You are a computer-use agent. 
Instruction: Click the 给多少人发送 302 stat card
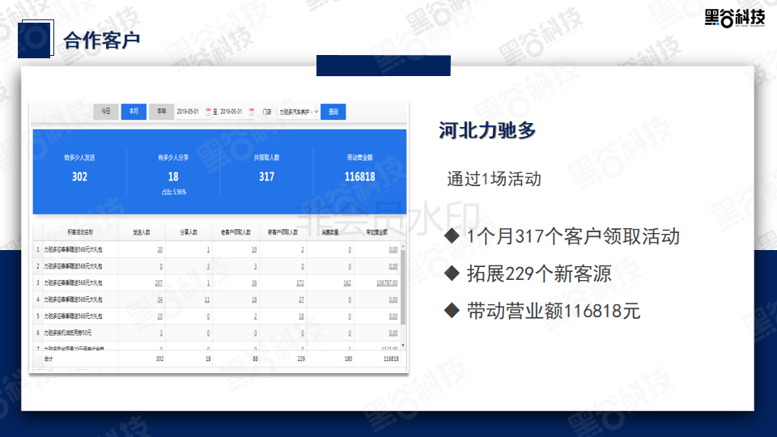[x=79, y=170]
